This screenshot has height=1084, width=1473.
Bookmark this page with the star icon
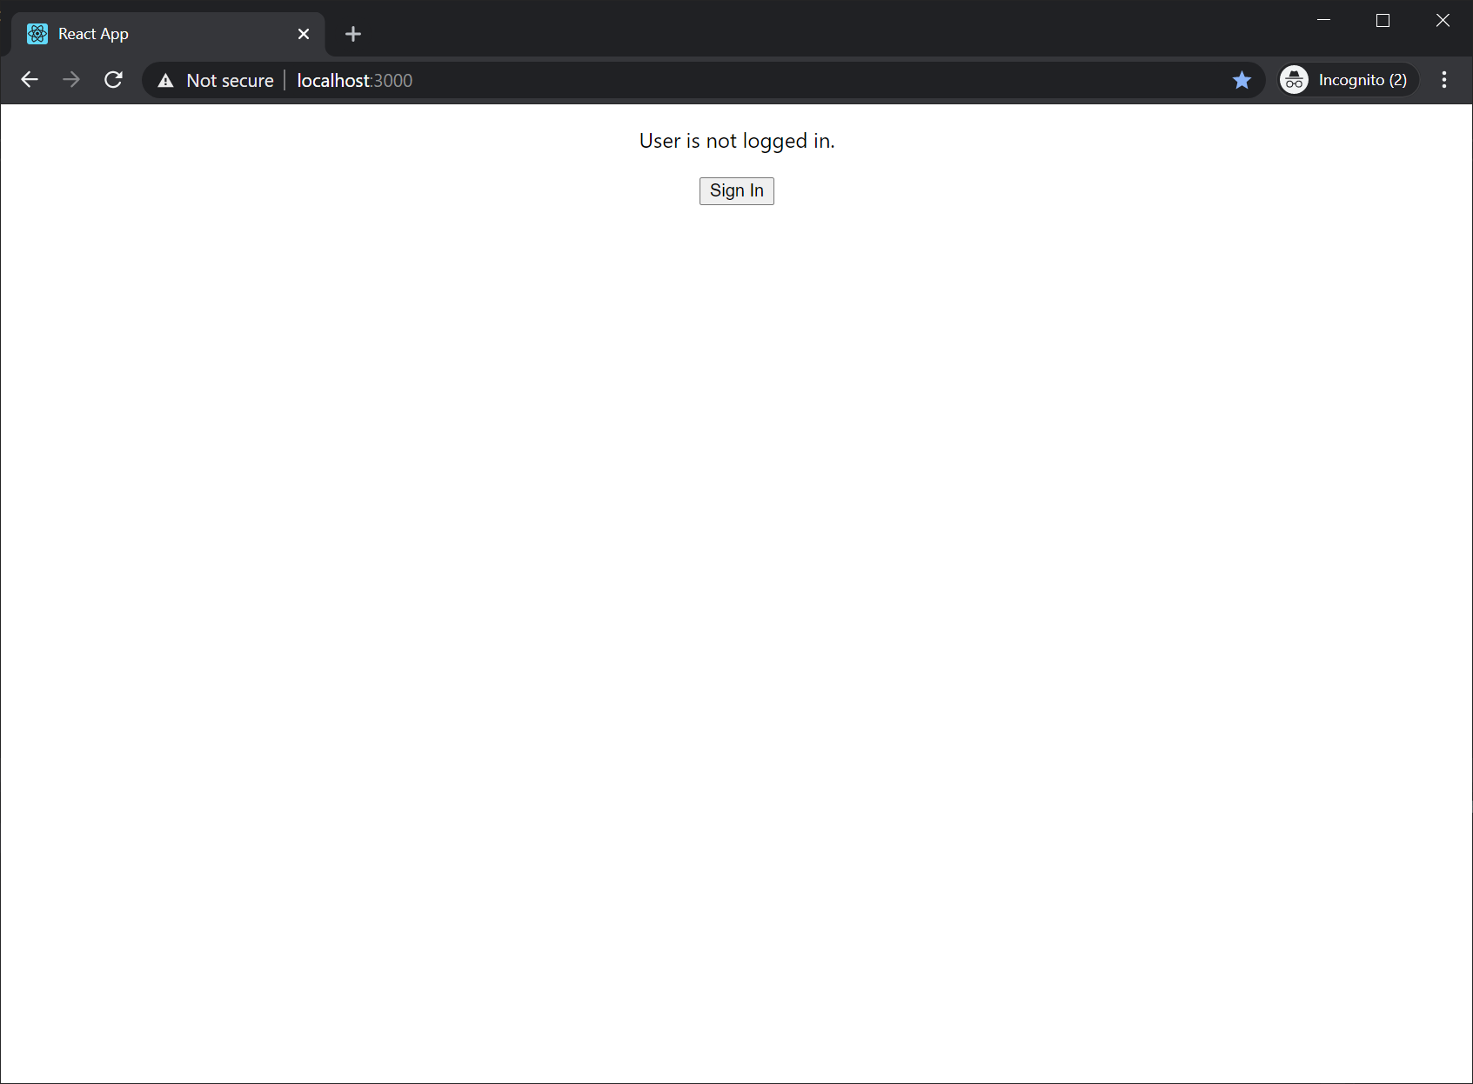[1242, 80]
